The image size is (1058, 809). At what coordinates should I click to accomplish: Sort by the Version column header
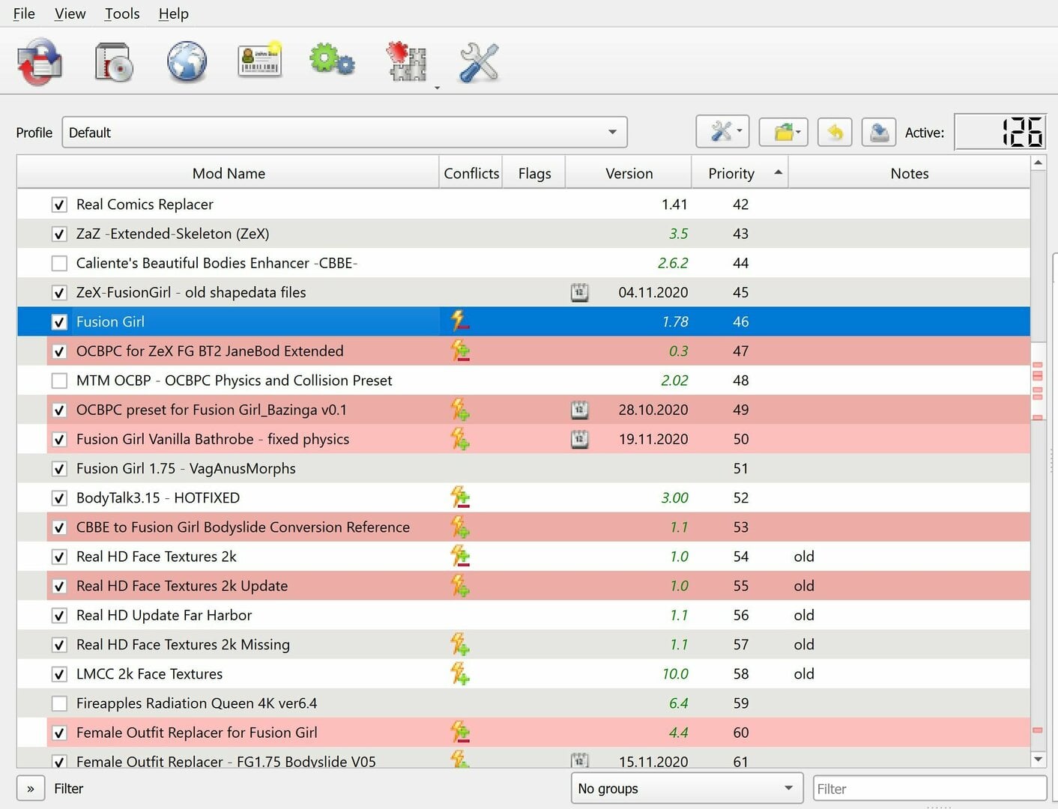click(x=629, y=173)
